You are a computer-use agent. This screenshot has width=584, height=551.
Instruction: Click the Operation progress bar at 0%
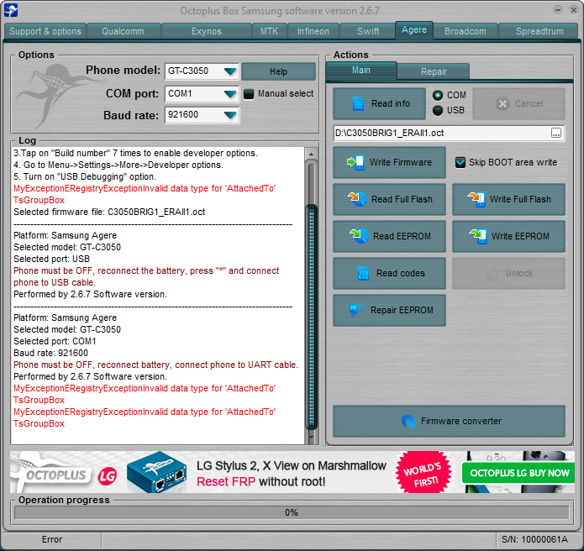click(292, 512)
